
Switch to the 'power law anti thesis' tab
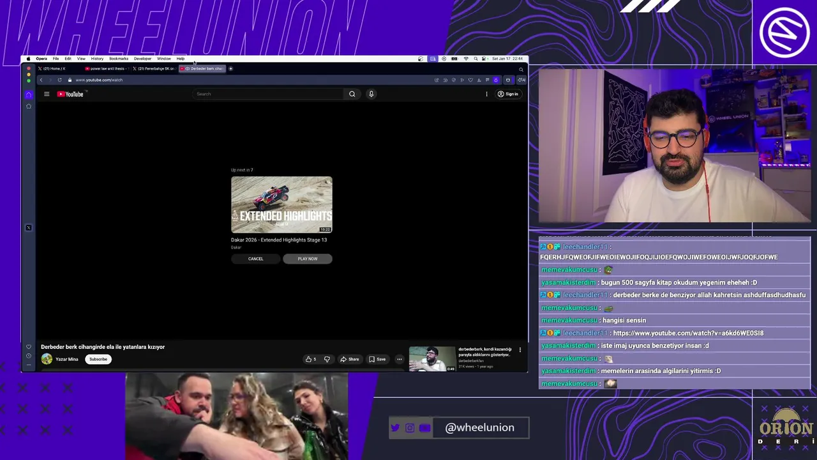coord(106,68)
